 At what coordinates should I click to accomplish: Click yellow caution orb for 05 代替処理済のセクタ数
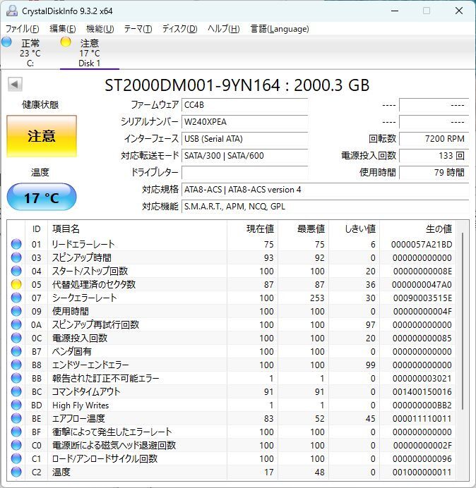pyautogui.click(x=16, y=284)
